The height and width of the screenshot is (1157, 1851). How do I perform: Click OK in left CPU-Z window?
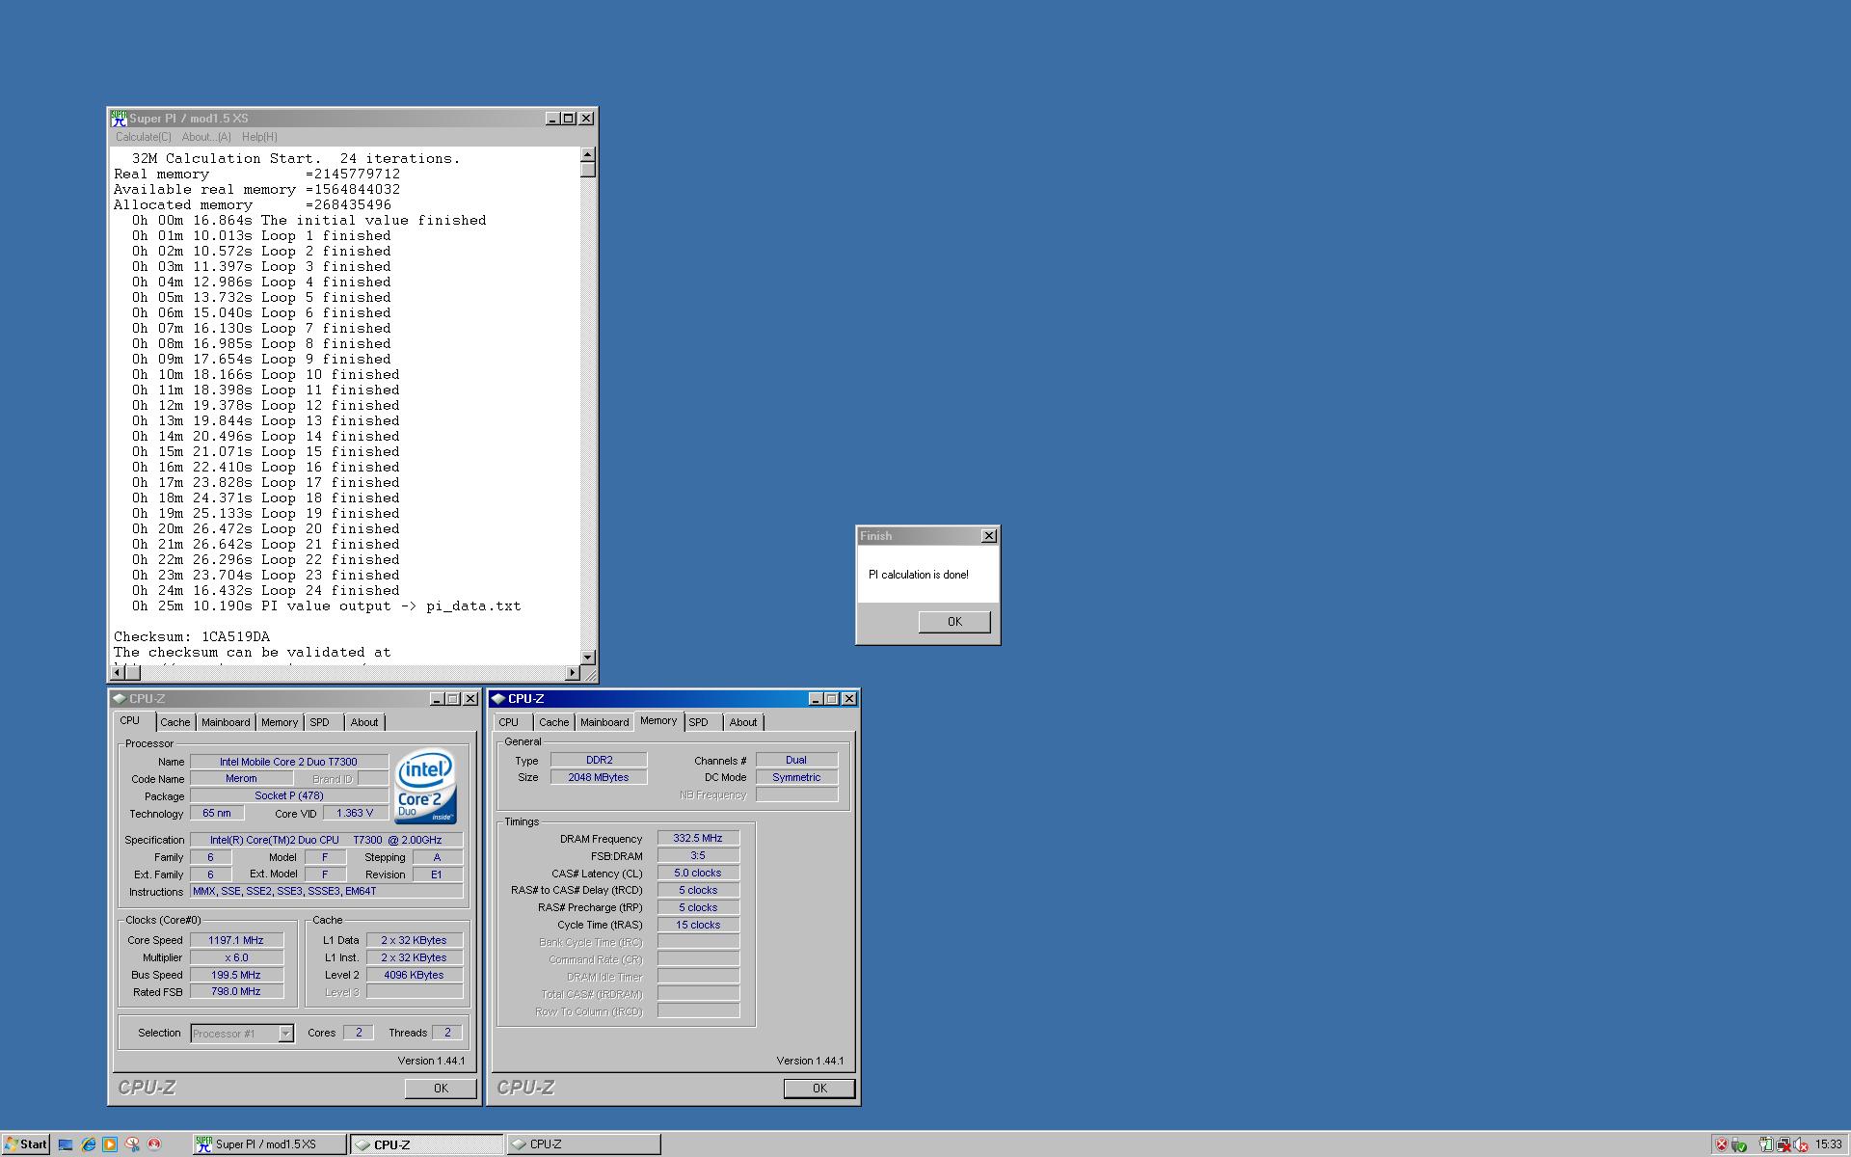[441, 1089]
